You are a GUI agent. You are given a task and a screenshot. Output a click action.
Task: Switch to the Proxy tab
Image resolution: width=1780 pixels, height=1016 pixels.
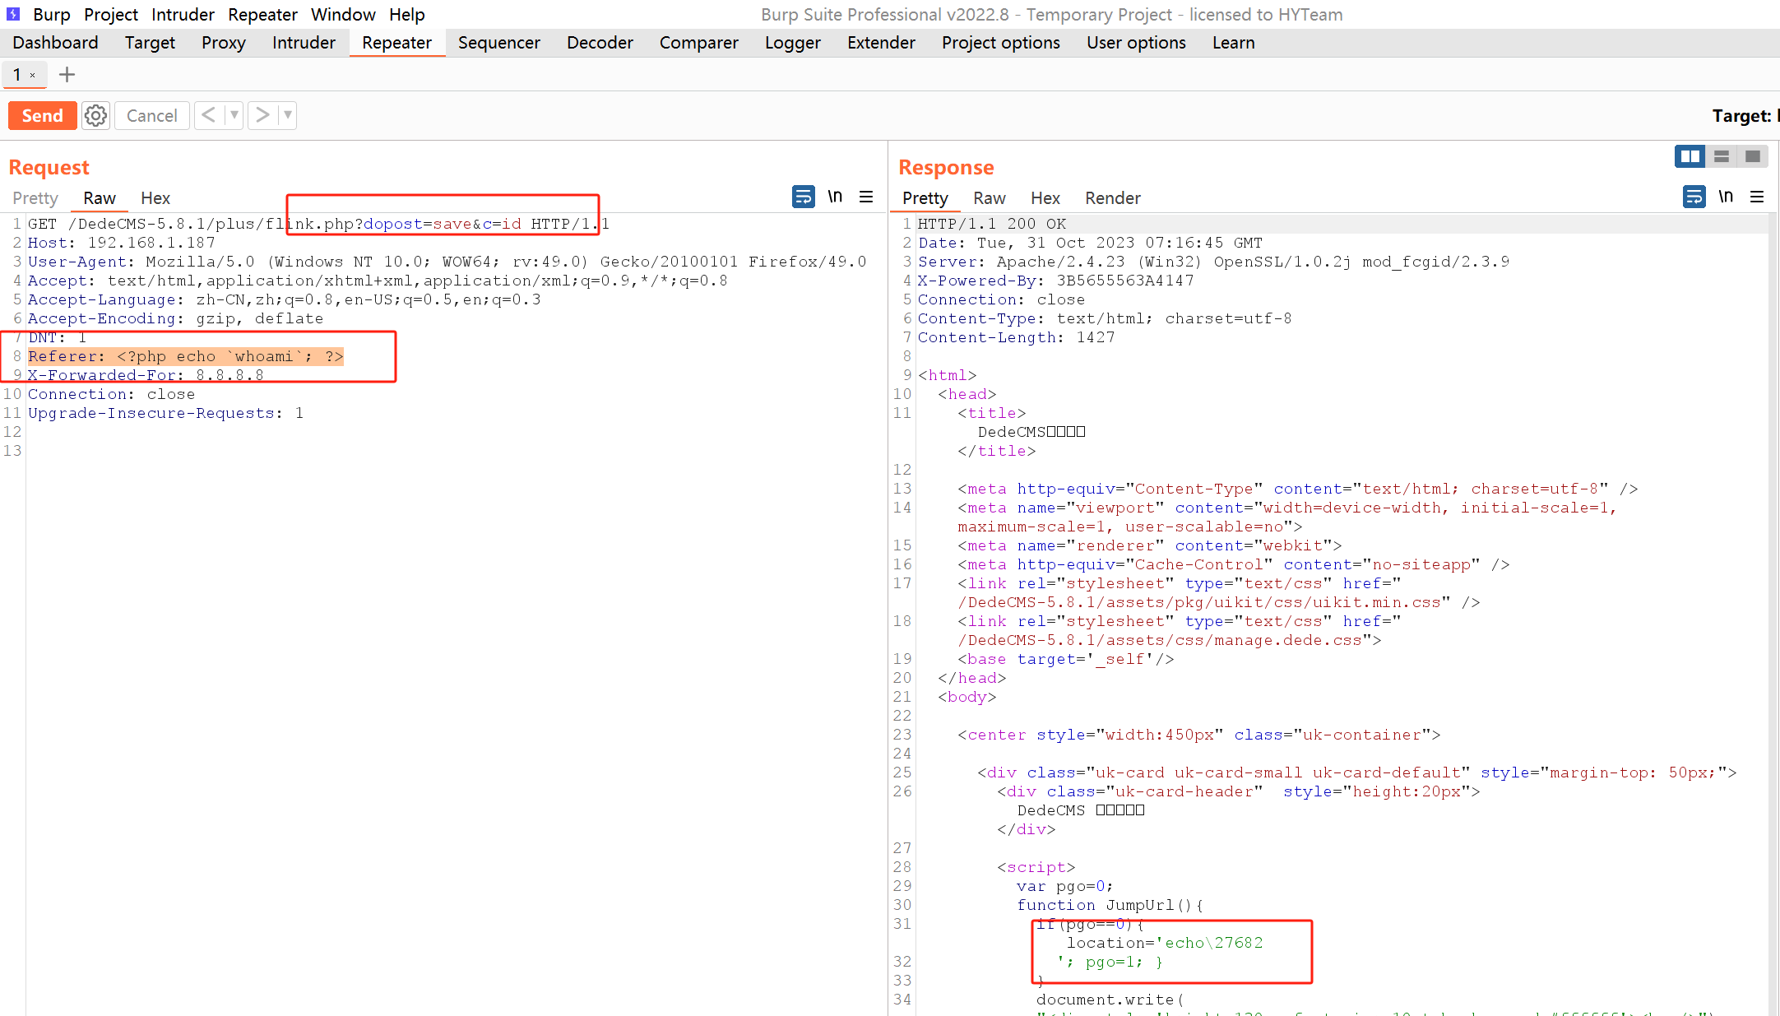tap(224, 43)
